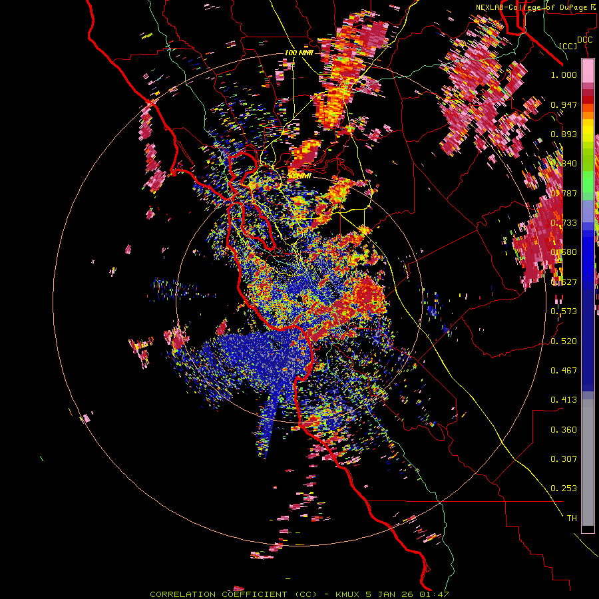Click the 0.733 scale value

coord(564,223)
